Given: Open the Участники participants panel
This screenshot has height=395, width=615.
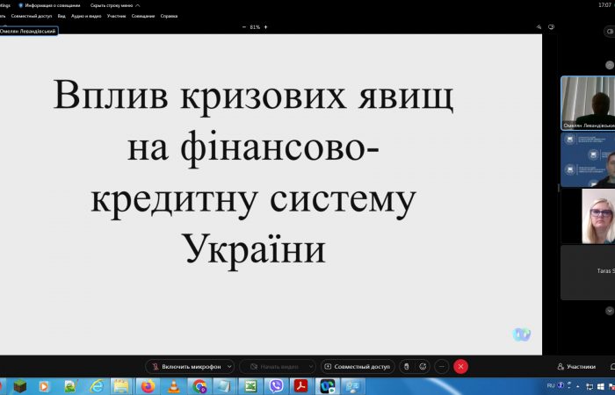Looking at the screenshot, I should (x=576, y=367).
